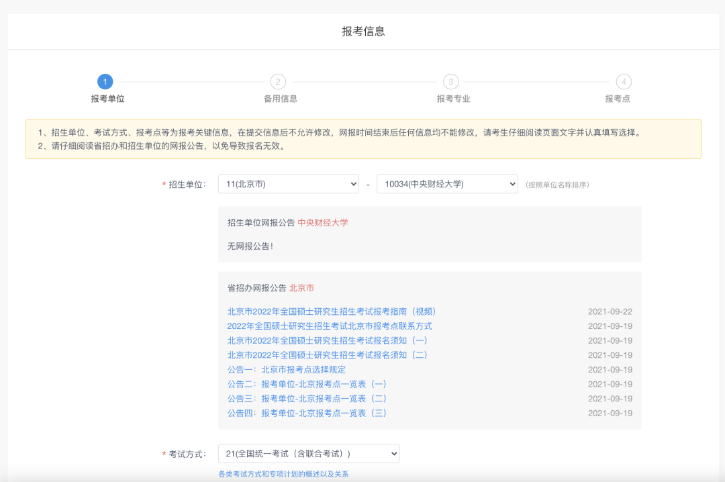
Task: Open link 2022年全国硕士研究生招生考试北京市报考点联系方式
Action: (330, 326)
